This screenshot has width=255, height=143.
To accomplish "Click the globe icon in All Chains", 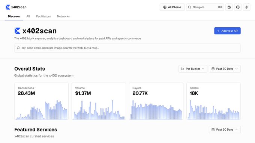I will [x=165, y=7].
